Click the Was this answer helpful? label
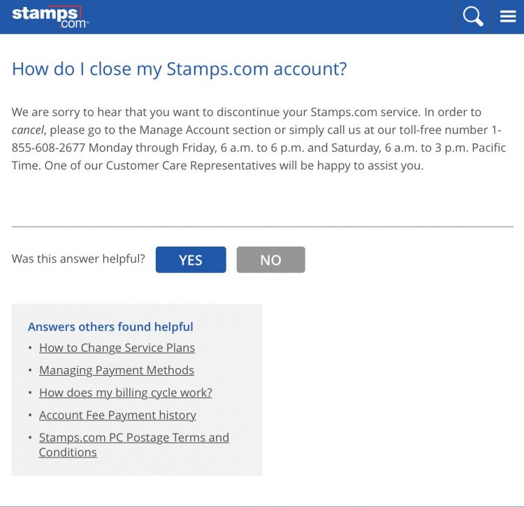 (x=78, y=259)
